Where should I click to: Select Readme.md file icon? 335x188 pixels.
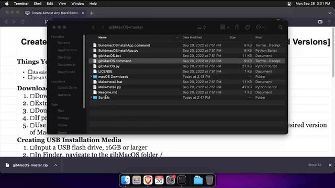pyautogui.click(x=95, y=92)
